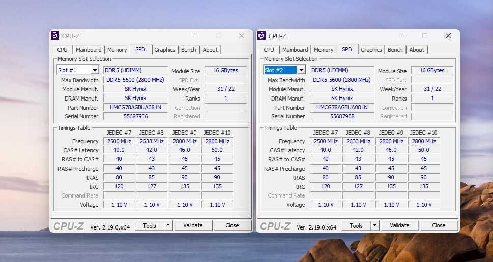This screenshot has height=262, width=493.
Task: Open Graphics tab in left window
Action: [164, 50]
